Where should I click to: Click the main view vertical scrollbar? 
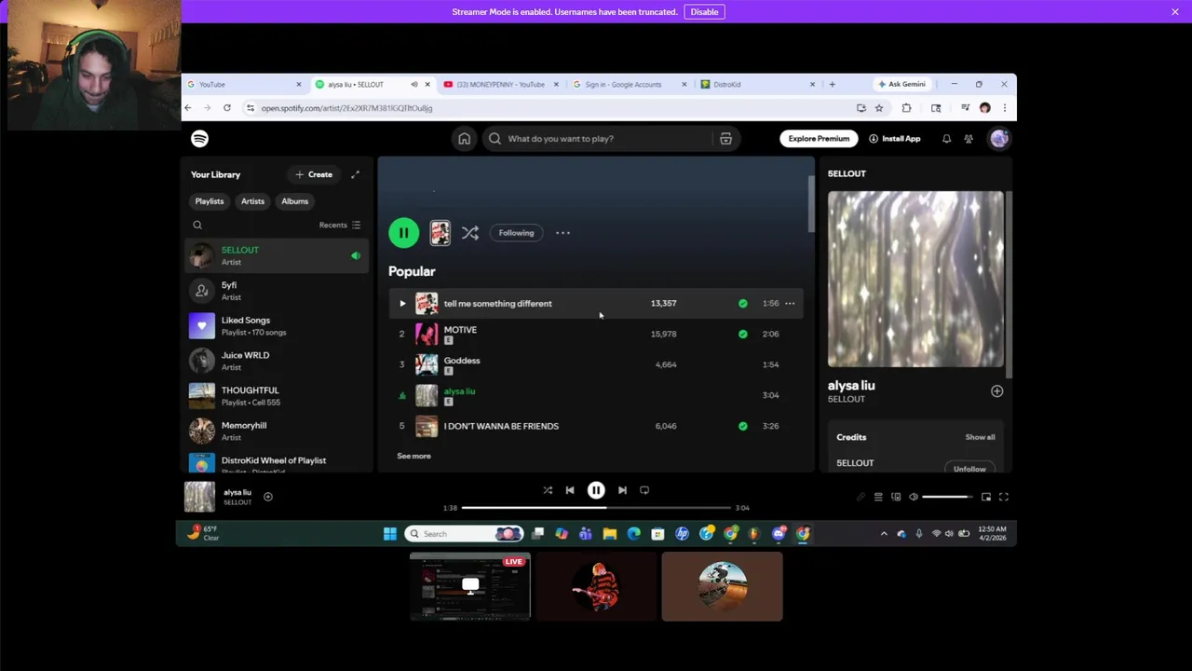tap(811, 203)
